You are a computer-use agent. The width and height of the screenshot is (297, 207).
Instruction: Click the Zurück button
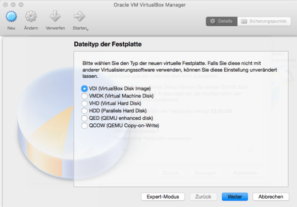(203, 197)
